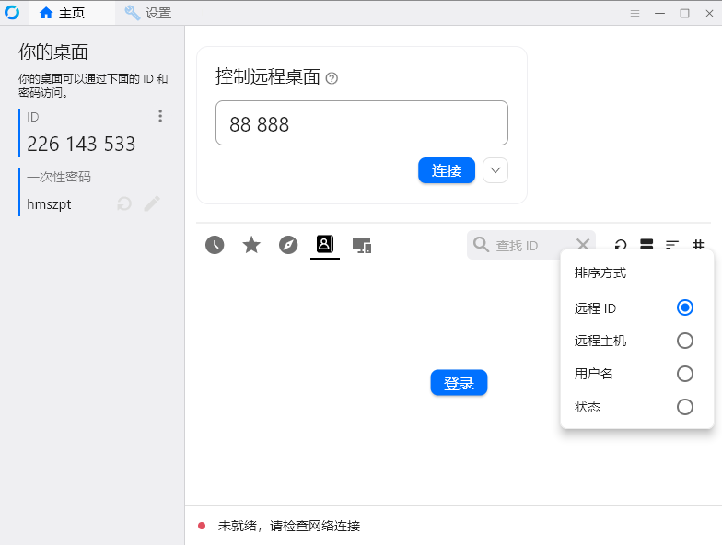
Task: Select the ID number 226 143 533
Action: pos(81,144)
